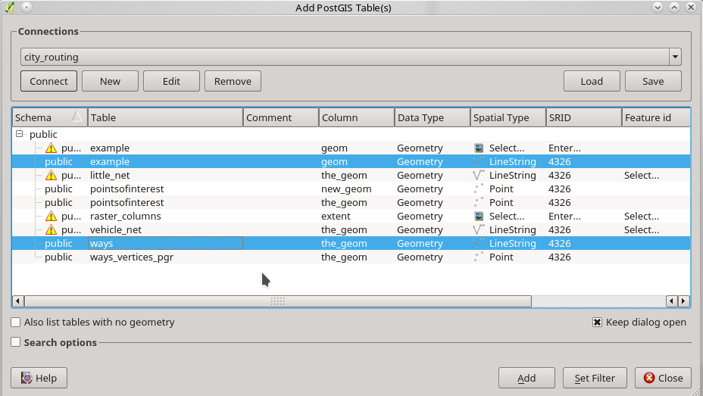The image size is (703, 396).
Task: Click the Edit connection button
Action: tap(172, 81)
